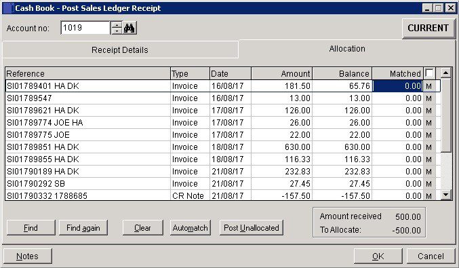Viewport: 459px width, 268px height.
Task: Toggle M match for CR Note SI01790332
Action: point(429,195)
